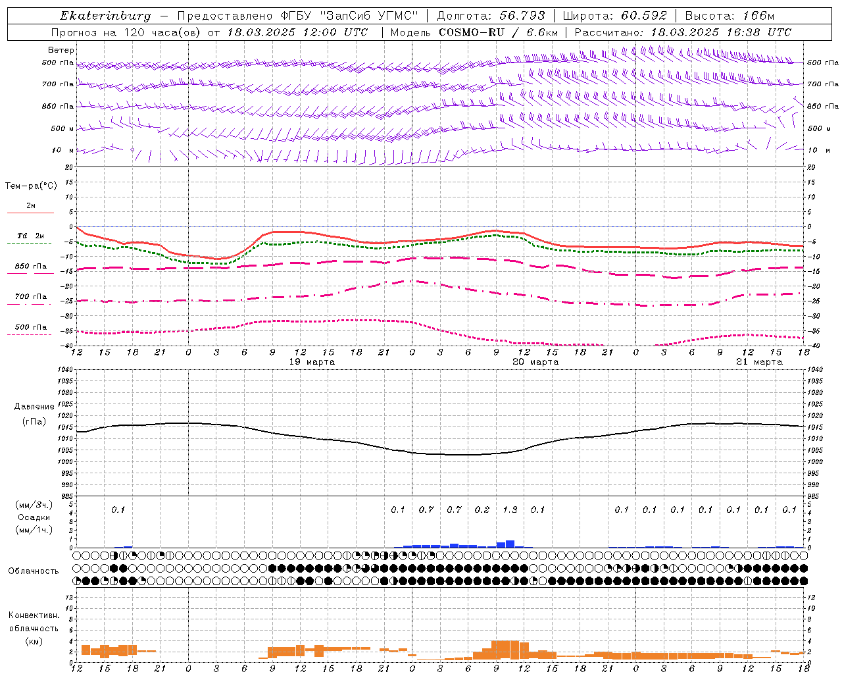Image resolution: width=842 pixels, height=674 pixels.
Task: Click the Td 2м dew point legend entry
Action: pyautogui.click(x=30, y=236)
